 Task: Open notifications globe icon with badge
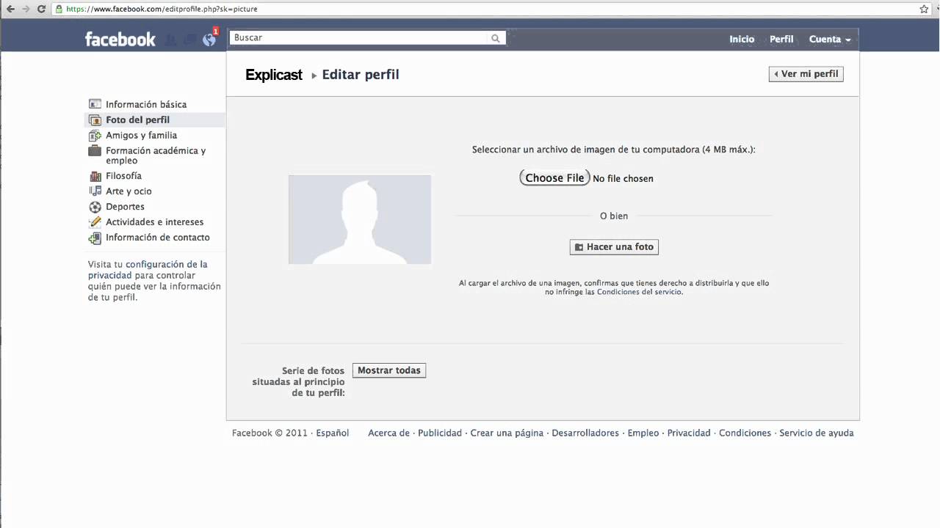[x=210, y=39]
